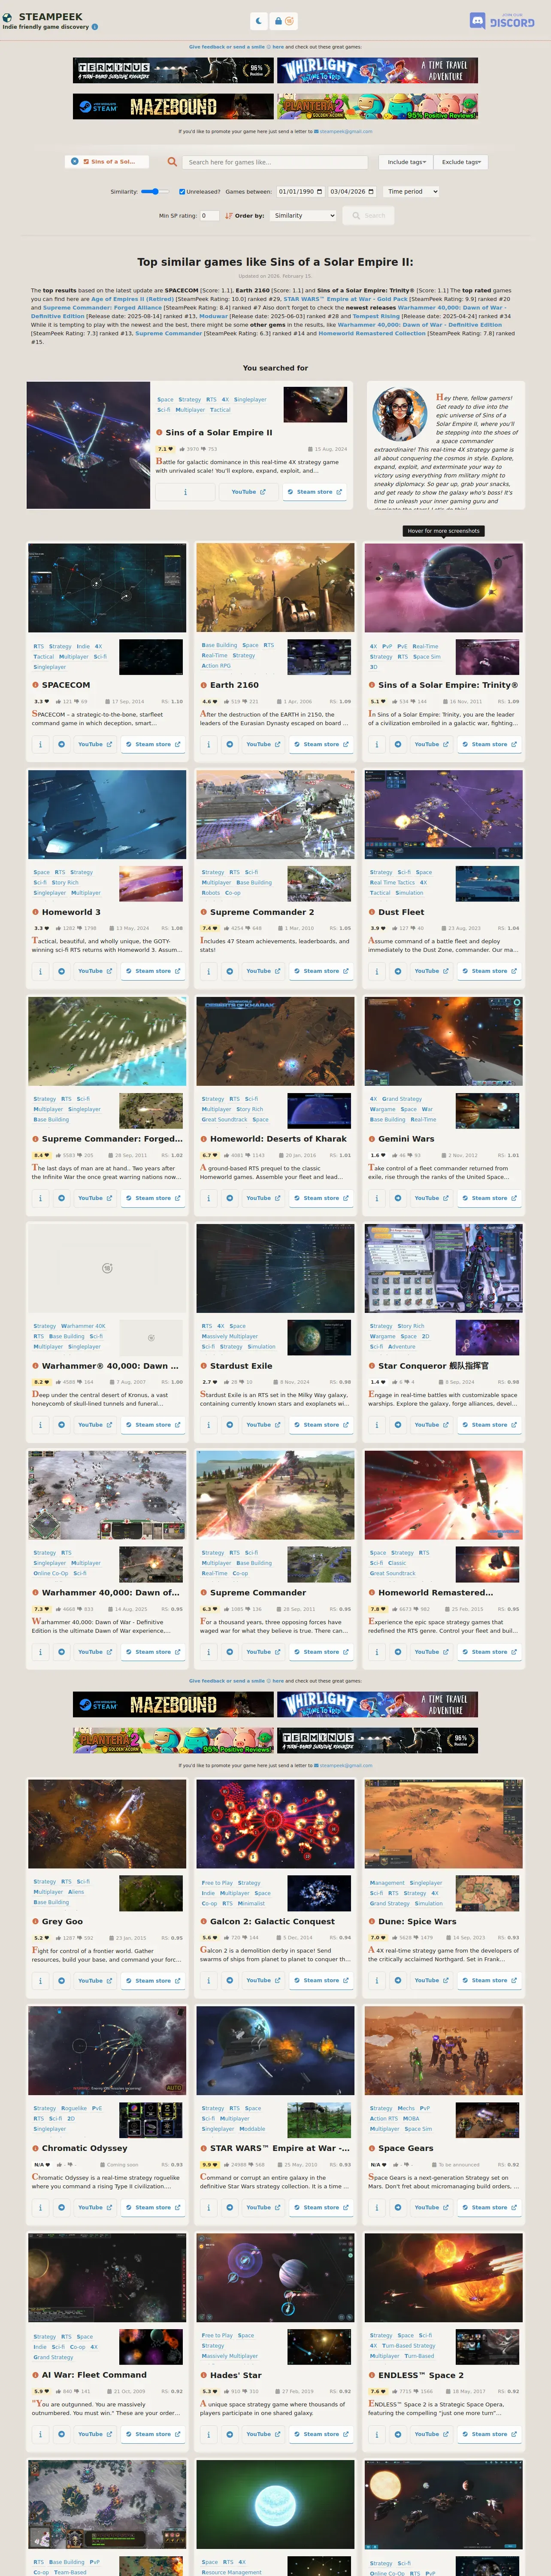Click the Whirlight banner at page top
Image resolution: width=551 pixels, height=2576 pixels.
pos(377,70)
